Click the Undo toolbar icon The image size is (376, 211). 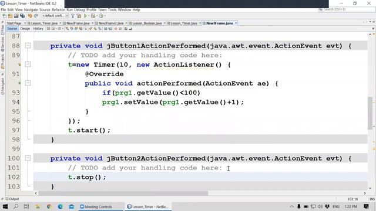tap(30, 16)
